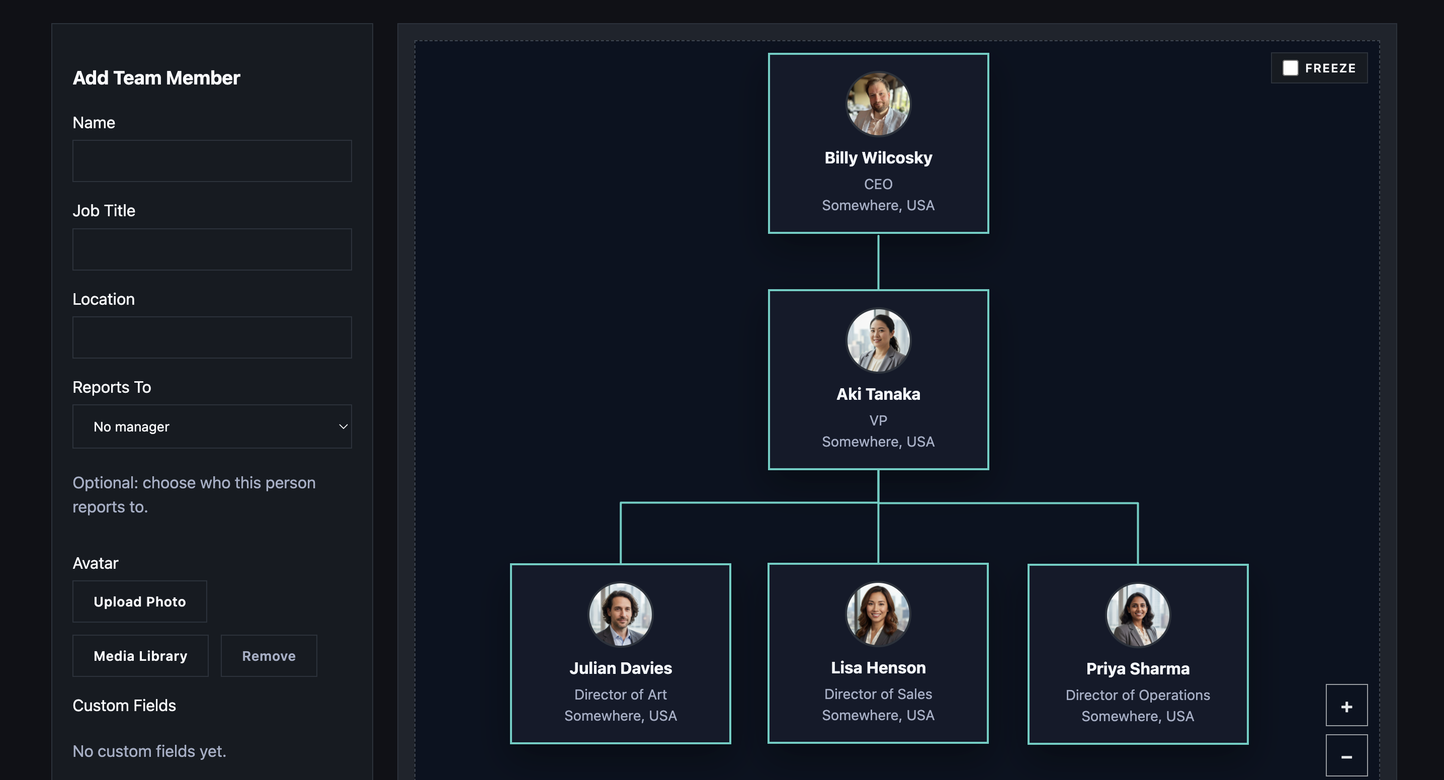Enable the FREEZE checkbox
The image size is (1444, 780).
pos(1291,67)
